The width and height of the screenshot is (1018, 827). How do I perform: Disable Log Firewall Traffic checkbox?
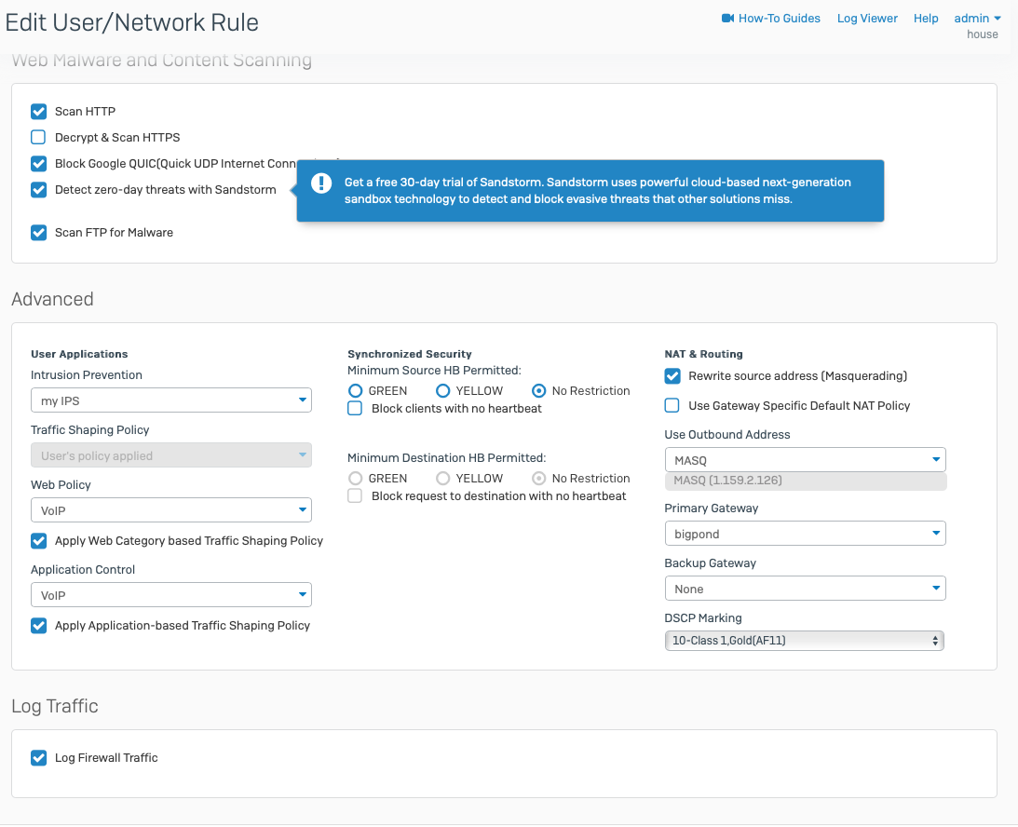38,758
